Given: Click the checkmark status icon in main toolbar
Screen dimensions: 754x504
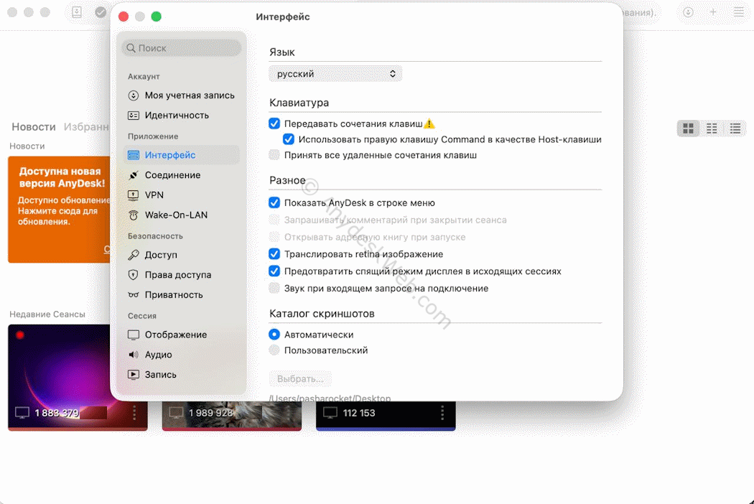Looking at the screenshot, I should pyautogui.click(x=101, y=12).
